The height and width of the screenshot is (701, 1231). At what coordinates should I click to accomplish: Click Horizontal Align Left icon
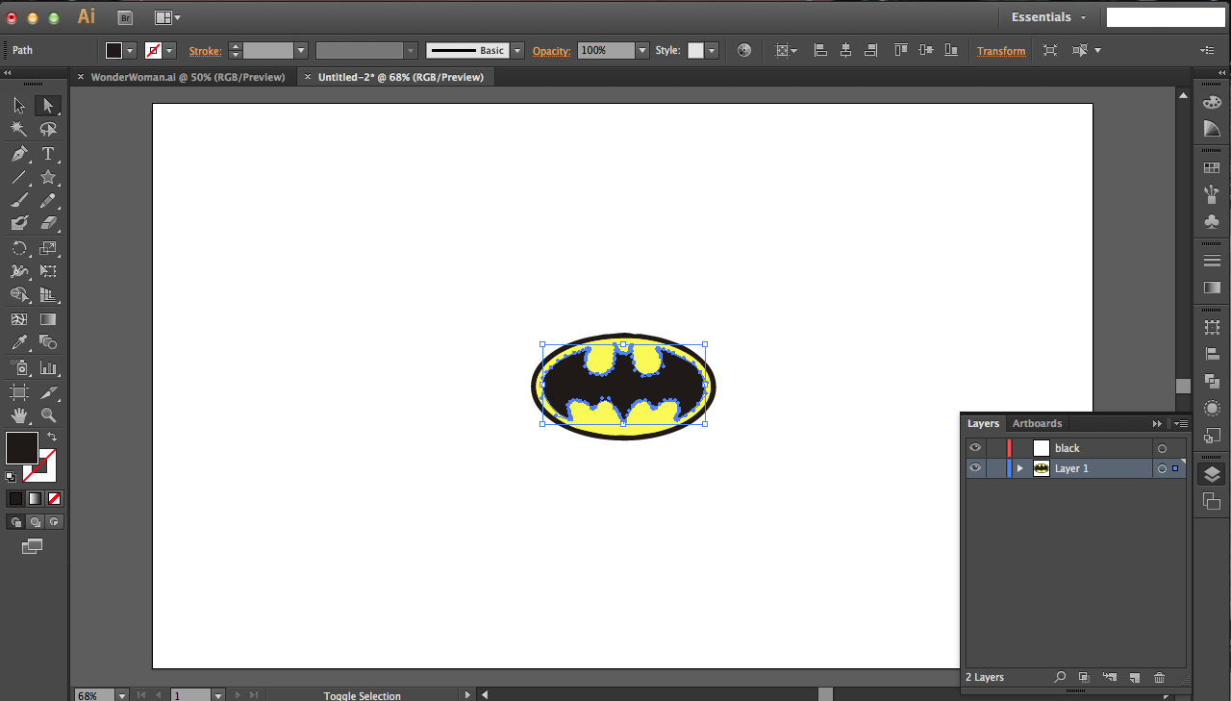[x=820, y=50]
